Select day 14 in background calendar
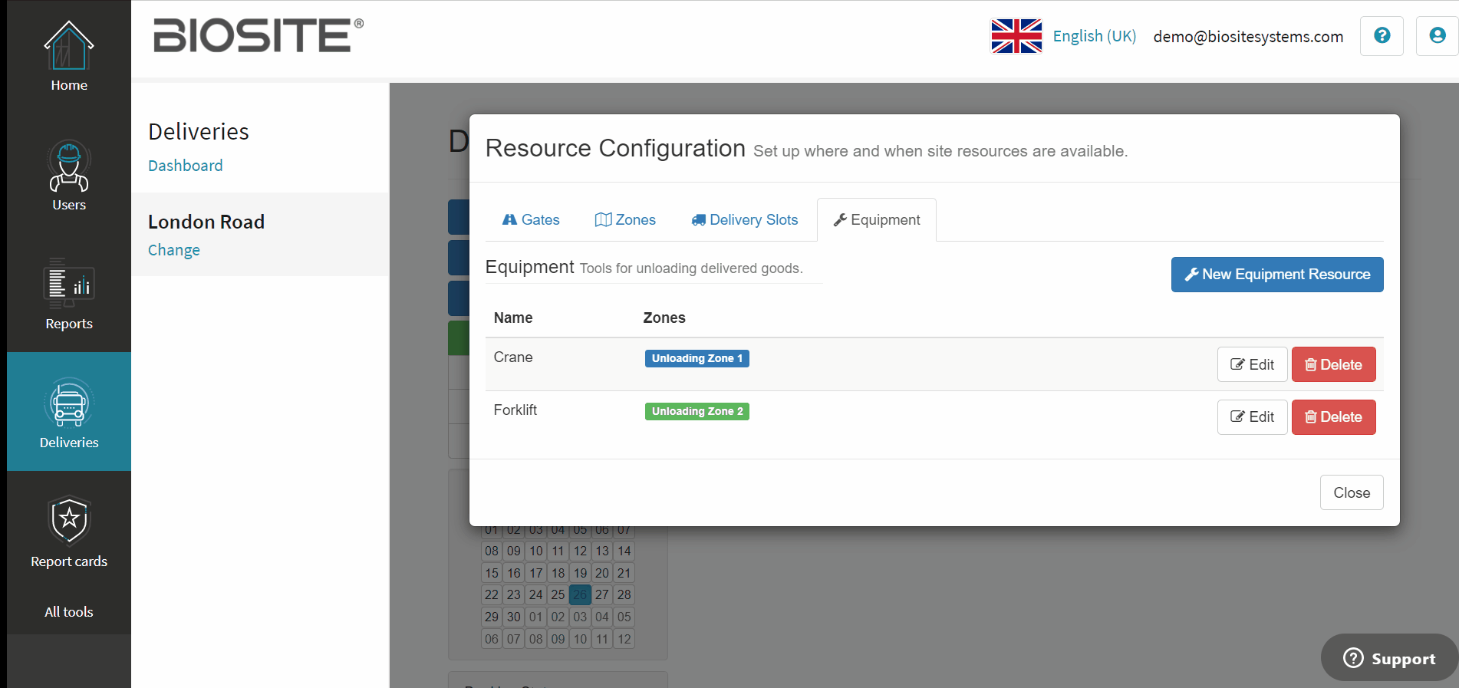 pos(624,551)
